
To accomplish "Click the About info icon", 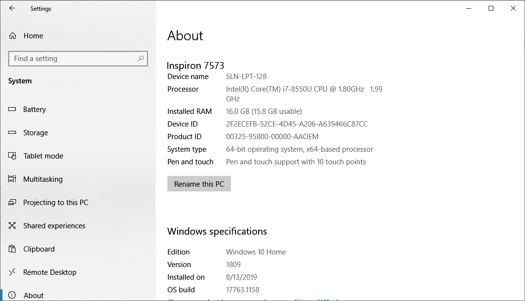I will [x=12, y=295].
